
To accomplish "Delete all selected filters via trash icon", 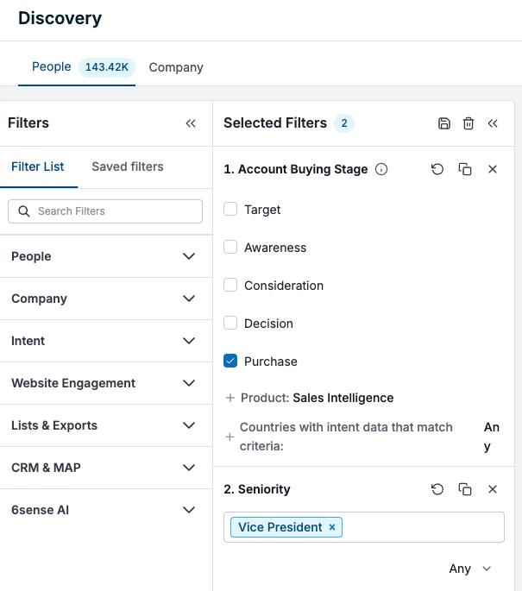I will click(x=469, y=123).
